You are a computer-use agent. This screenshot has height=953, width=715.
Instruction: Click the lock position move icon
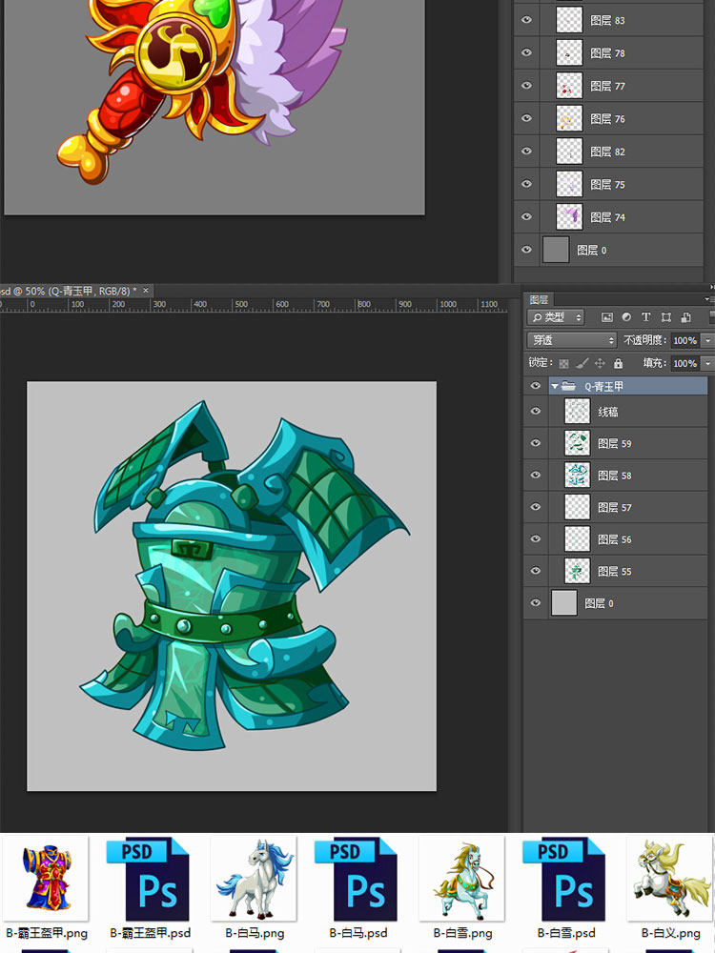point(600,363)
